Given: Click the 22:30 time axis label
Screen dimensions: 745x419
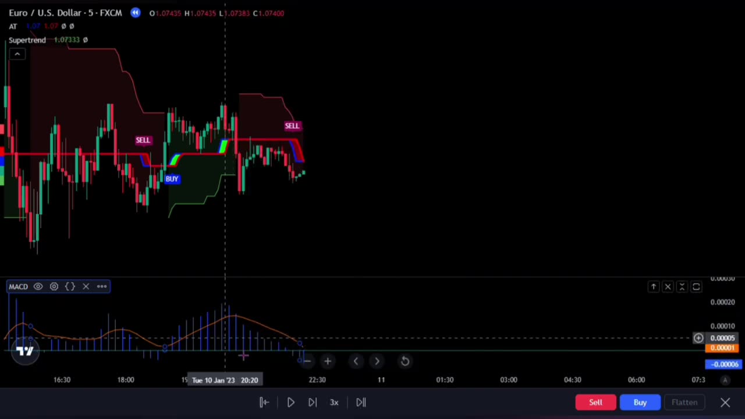Looking at the screenshot, I should coord(317,380).
